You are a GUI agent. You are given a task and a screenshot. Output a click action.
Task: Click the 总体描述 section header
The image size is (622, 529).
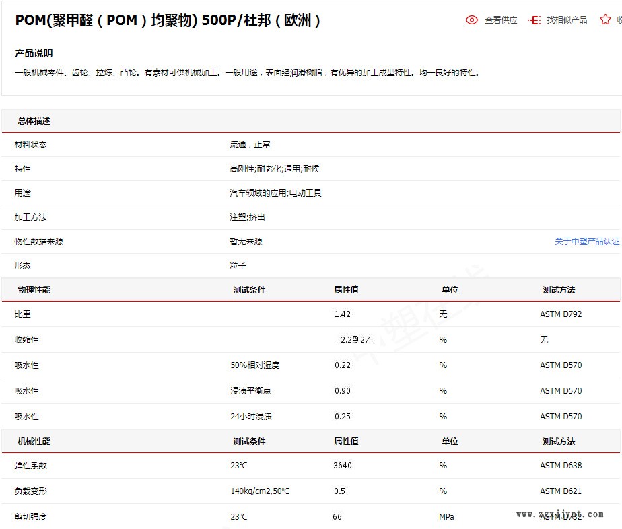(34, 121)
